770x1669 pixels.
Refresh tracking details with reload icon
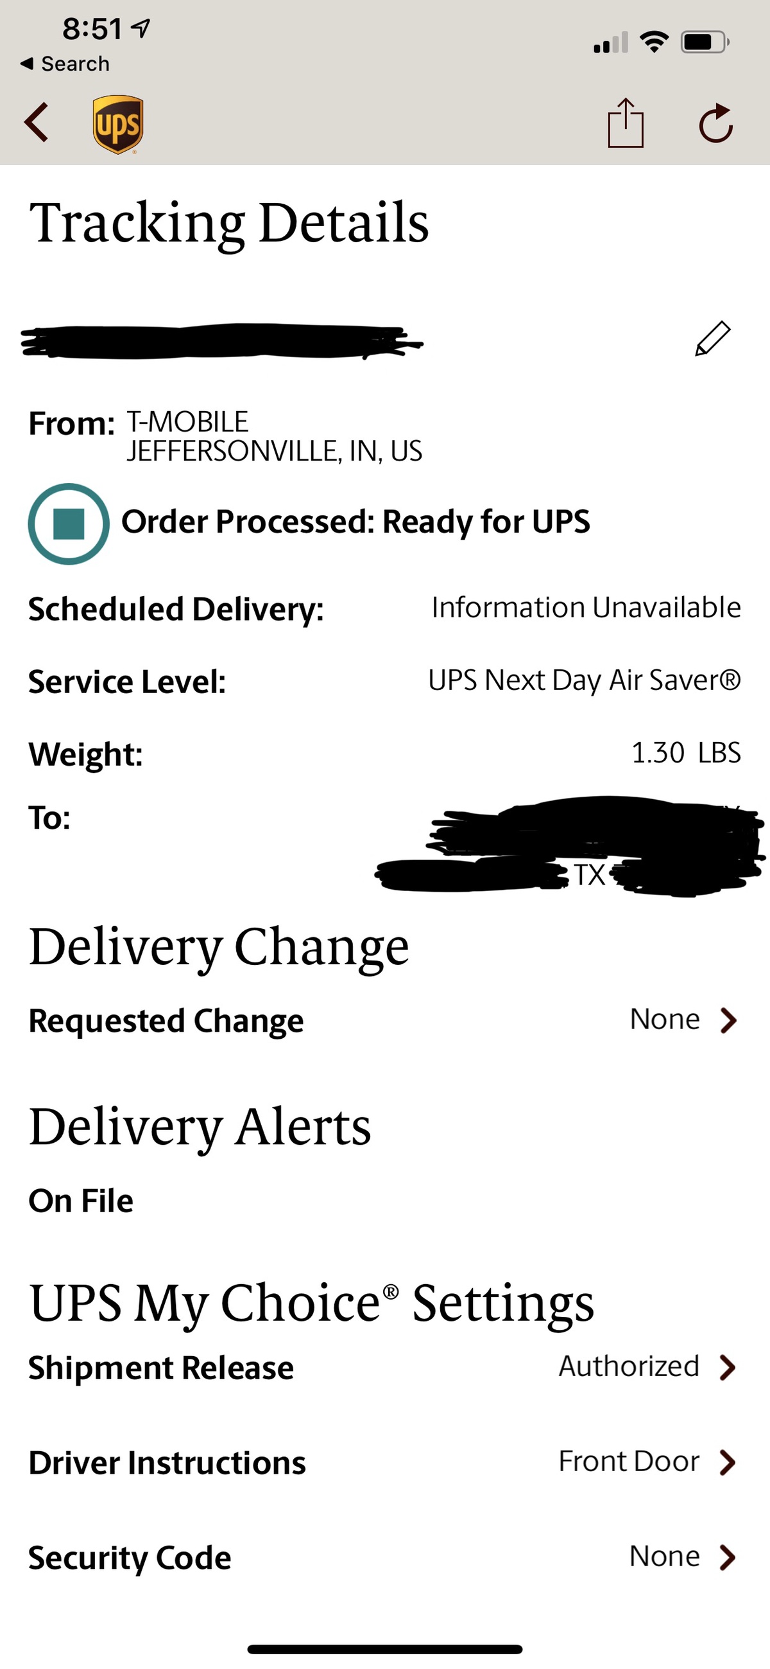[715, 123]
